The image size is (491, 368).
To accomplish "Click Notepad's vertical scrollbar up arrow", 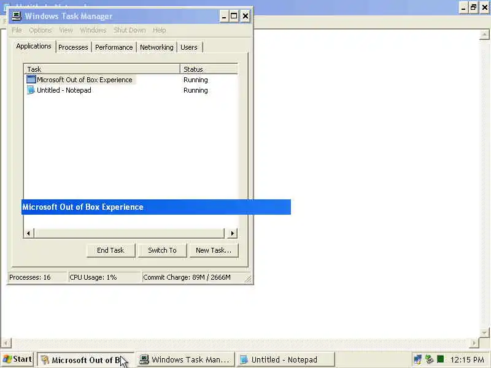I will pyautogui.click(x=484, y=34).
